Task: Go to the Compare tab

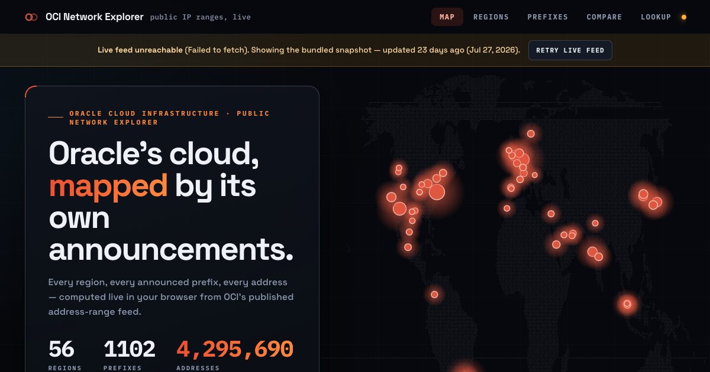Action: (604, 17)
